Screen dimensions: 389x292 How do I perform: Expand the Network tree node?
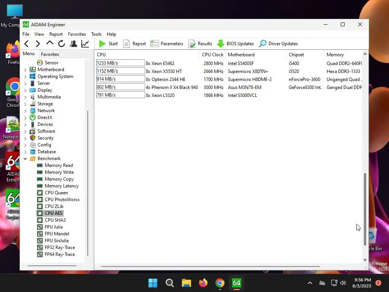point(25,111)
